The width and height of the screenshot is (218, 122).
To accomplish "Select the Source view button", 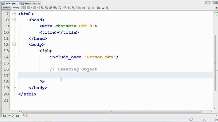I will (6, 8).
